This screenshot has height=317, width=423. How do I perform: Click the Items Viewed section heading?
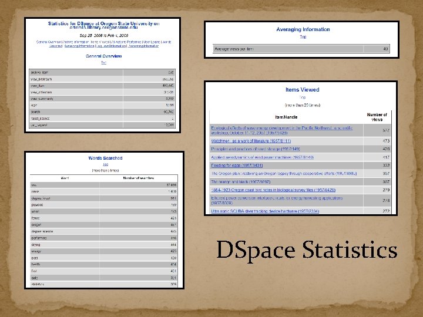(x=302, y=90)
